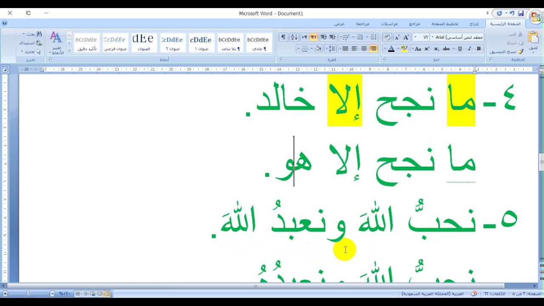This screenshot has height=306, width=544.
Task: Click the Grow Font large A icon
Action: click(406, 37)
